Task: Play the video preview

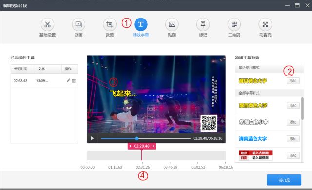Action: (92, 138)
